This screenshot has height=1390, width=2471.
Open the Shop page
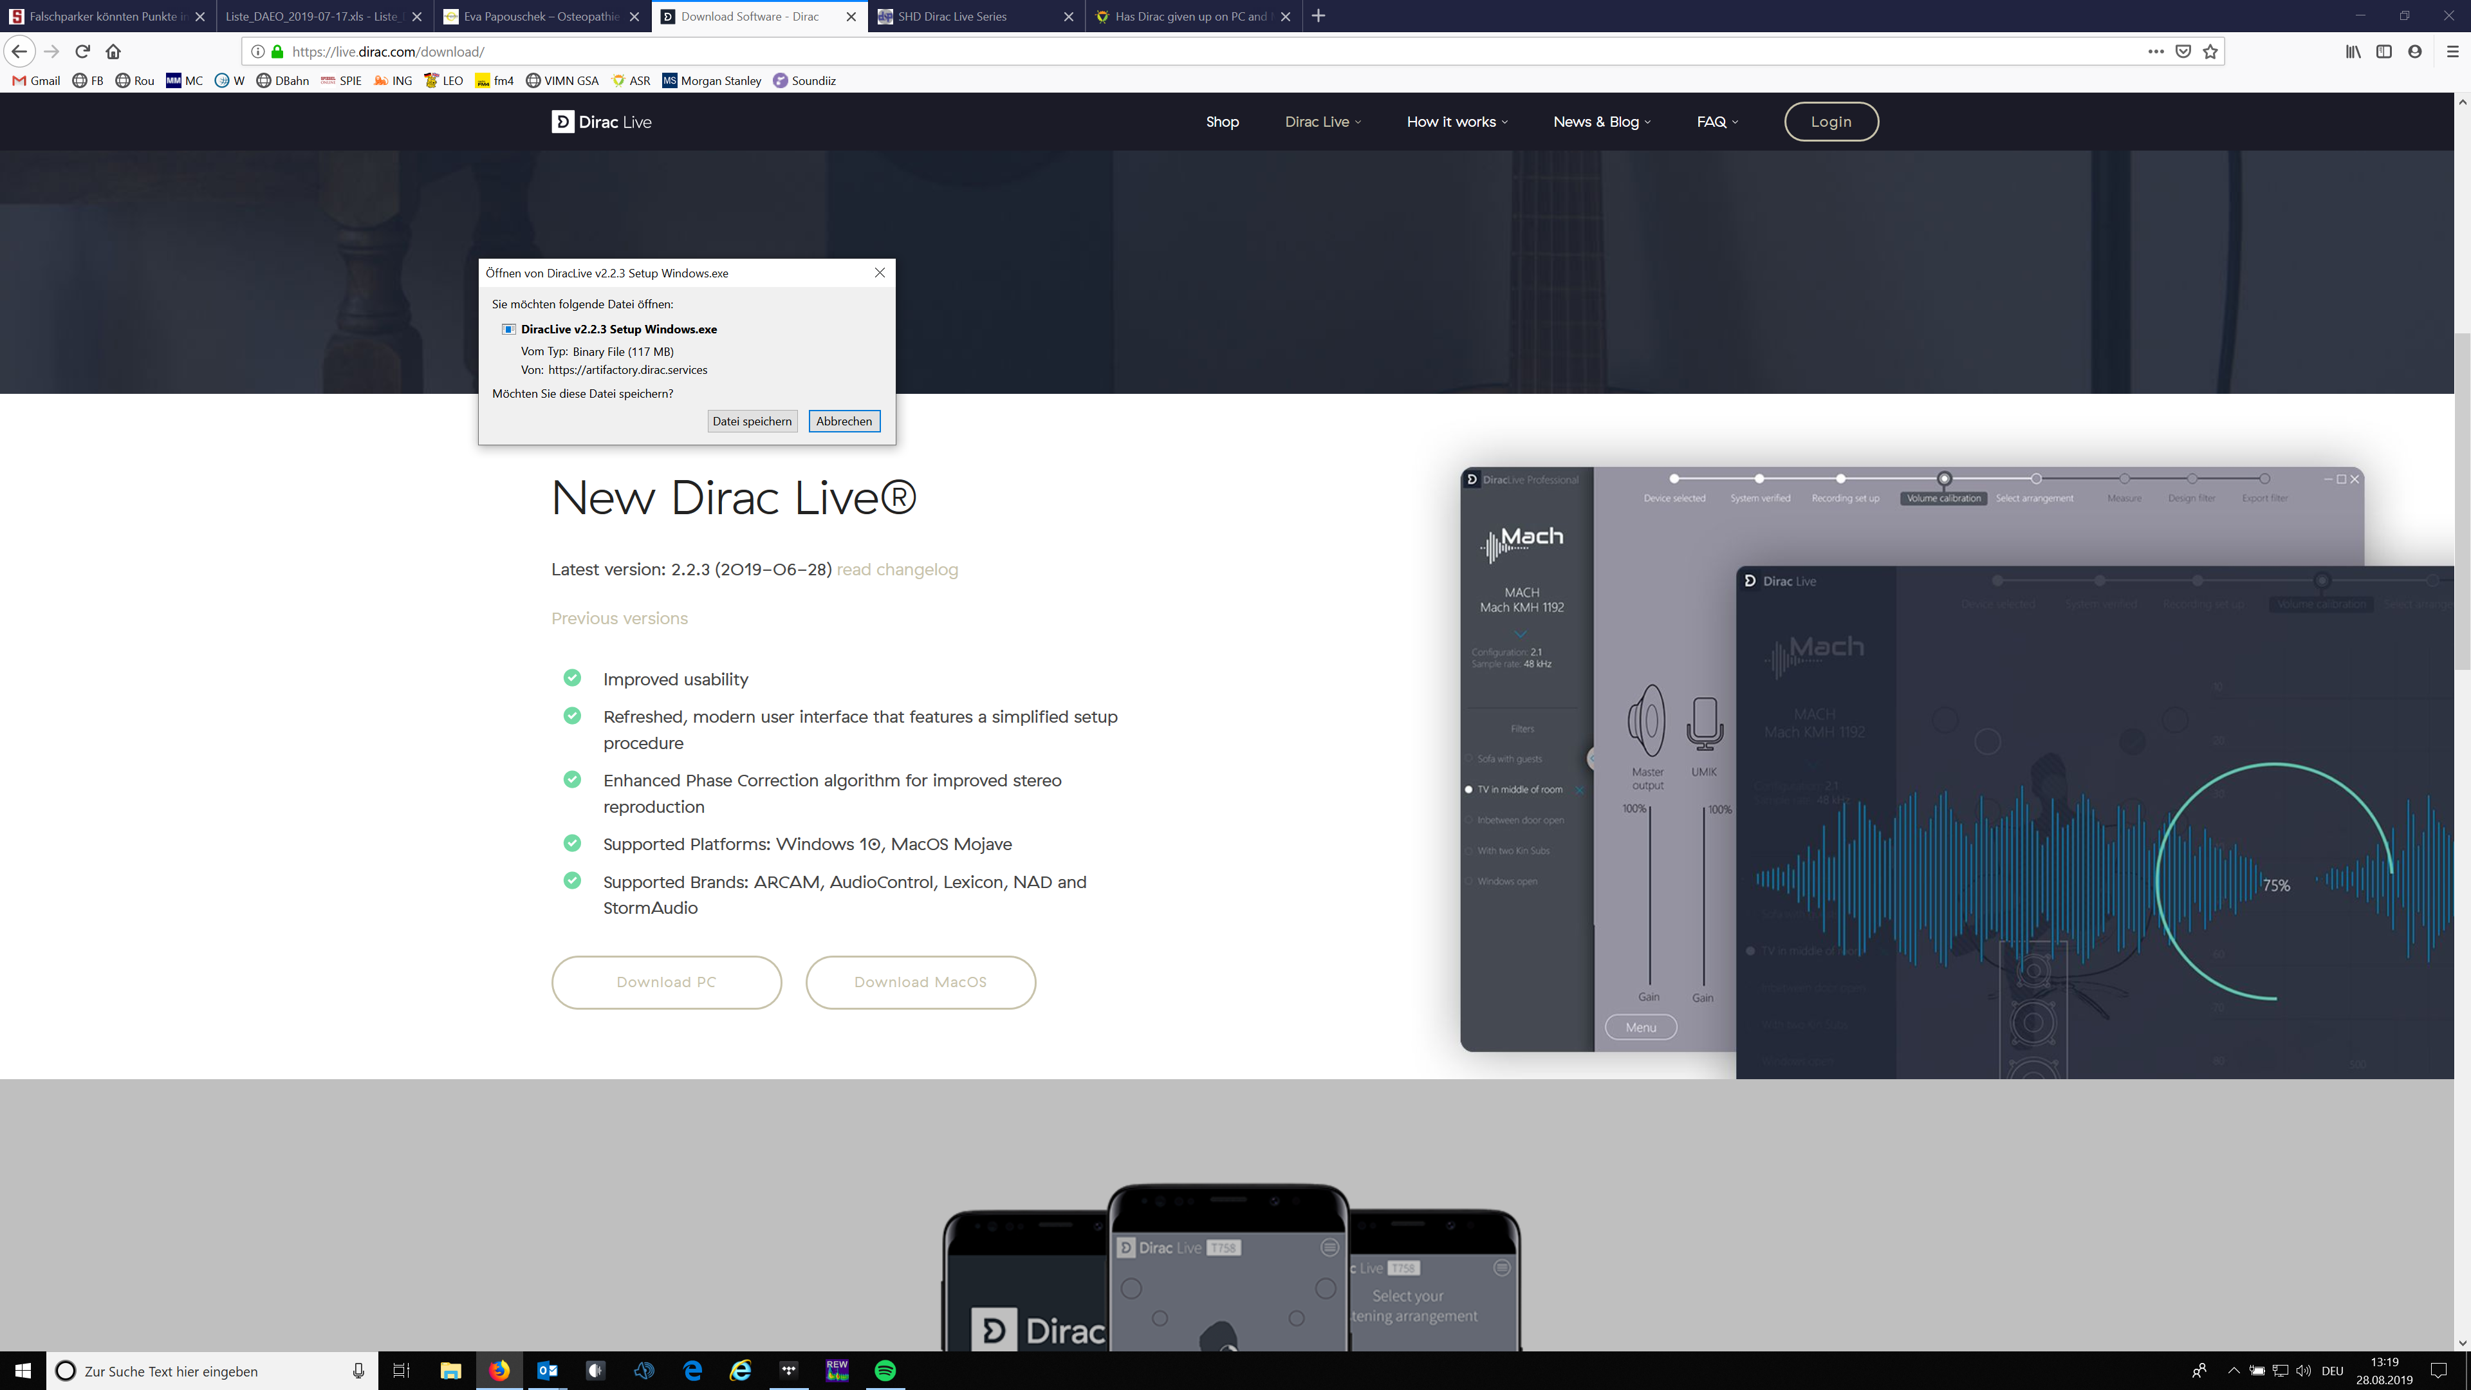tap(1222, 122)
